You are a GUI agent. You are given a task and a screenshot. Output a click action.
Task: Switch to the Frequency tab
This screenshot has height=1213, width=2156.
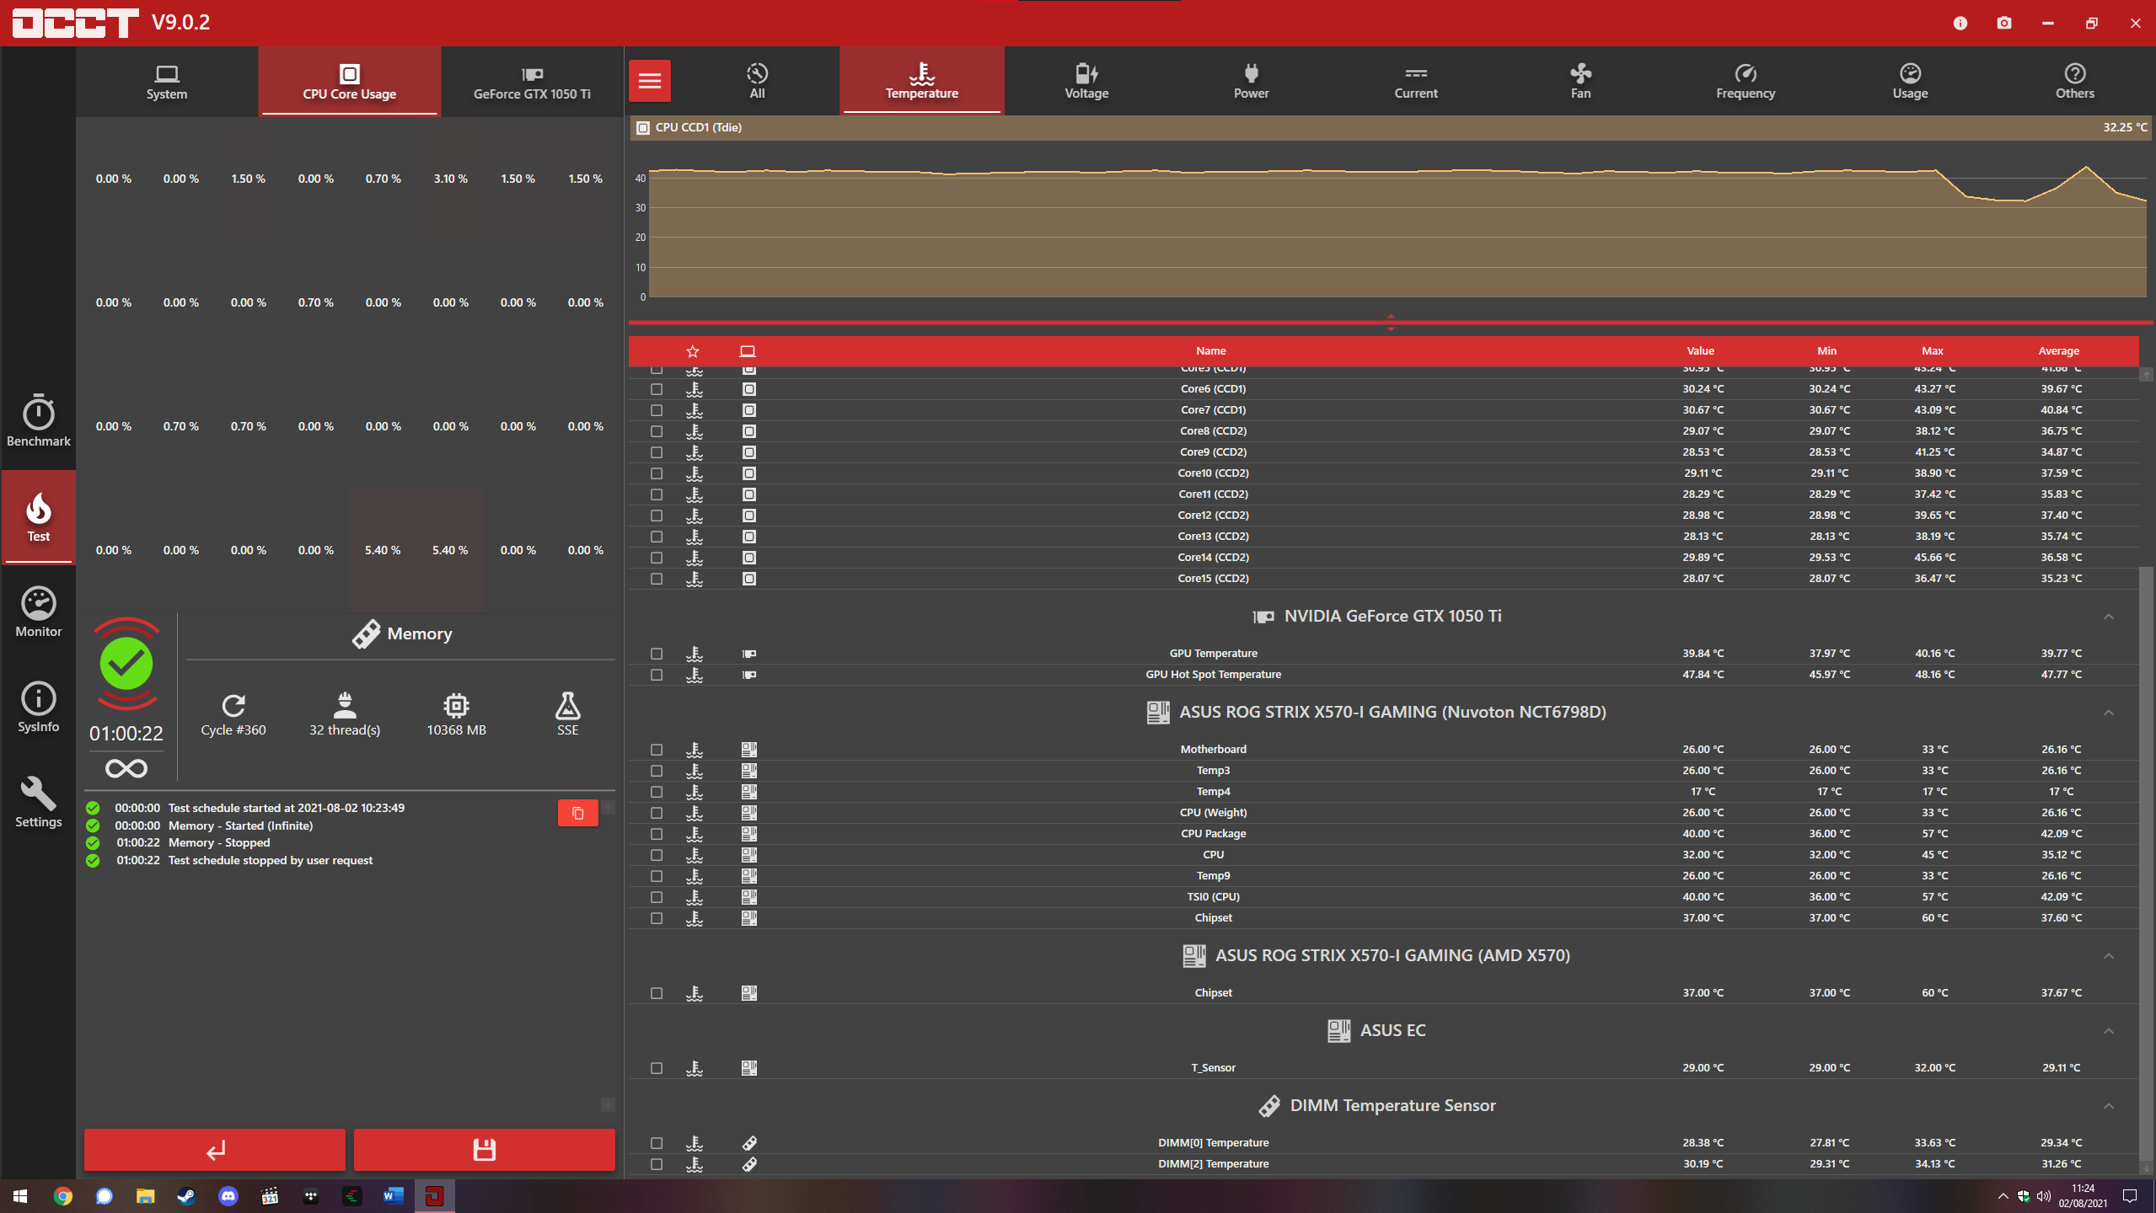point(1746,81)
